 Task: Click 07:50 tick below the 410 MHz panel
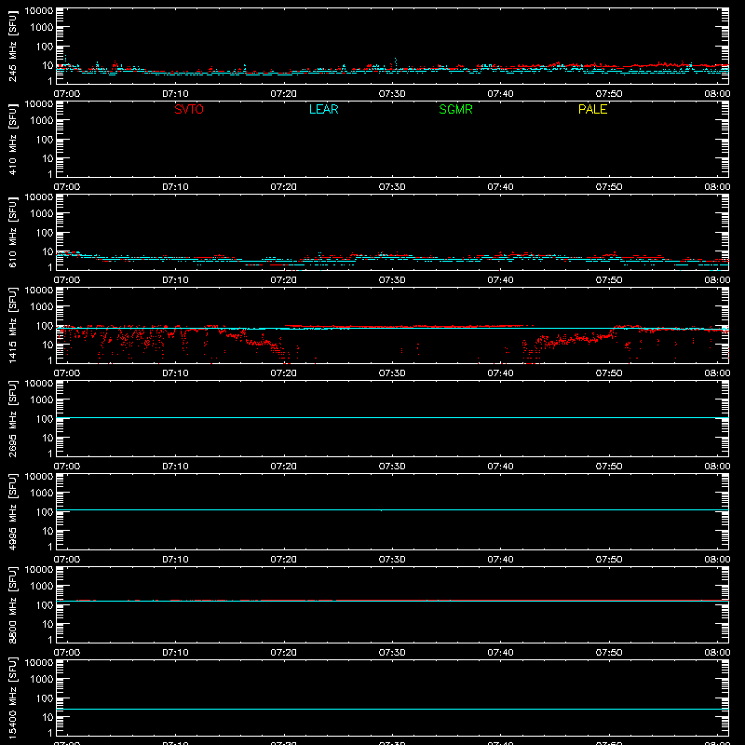coord(609,187)
